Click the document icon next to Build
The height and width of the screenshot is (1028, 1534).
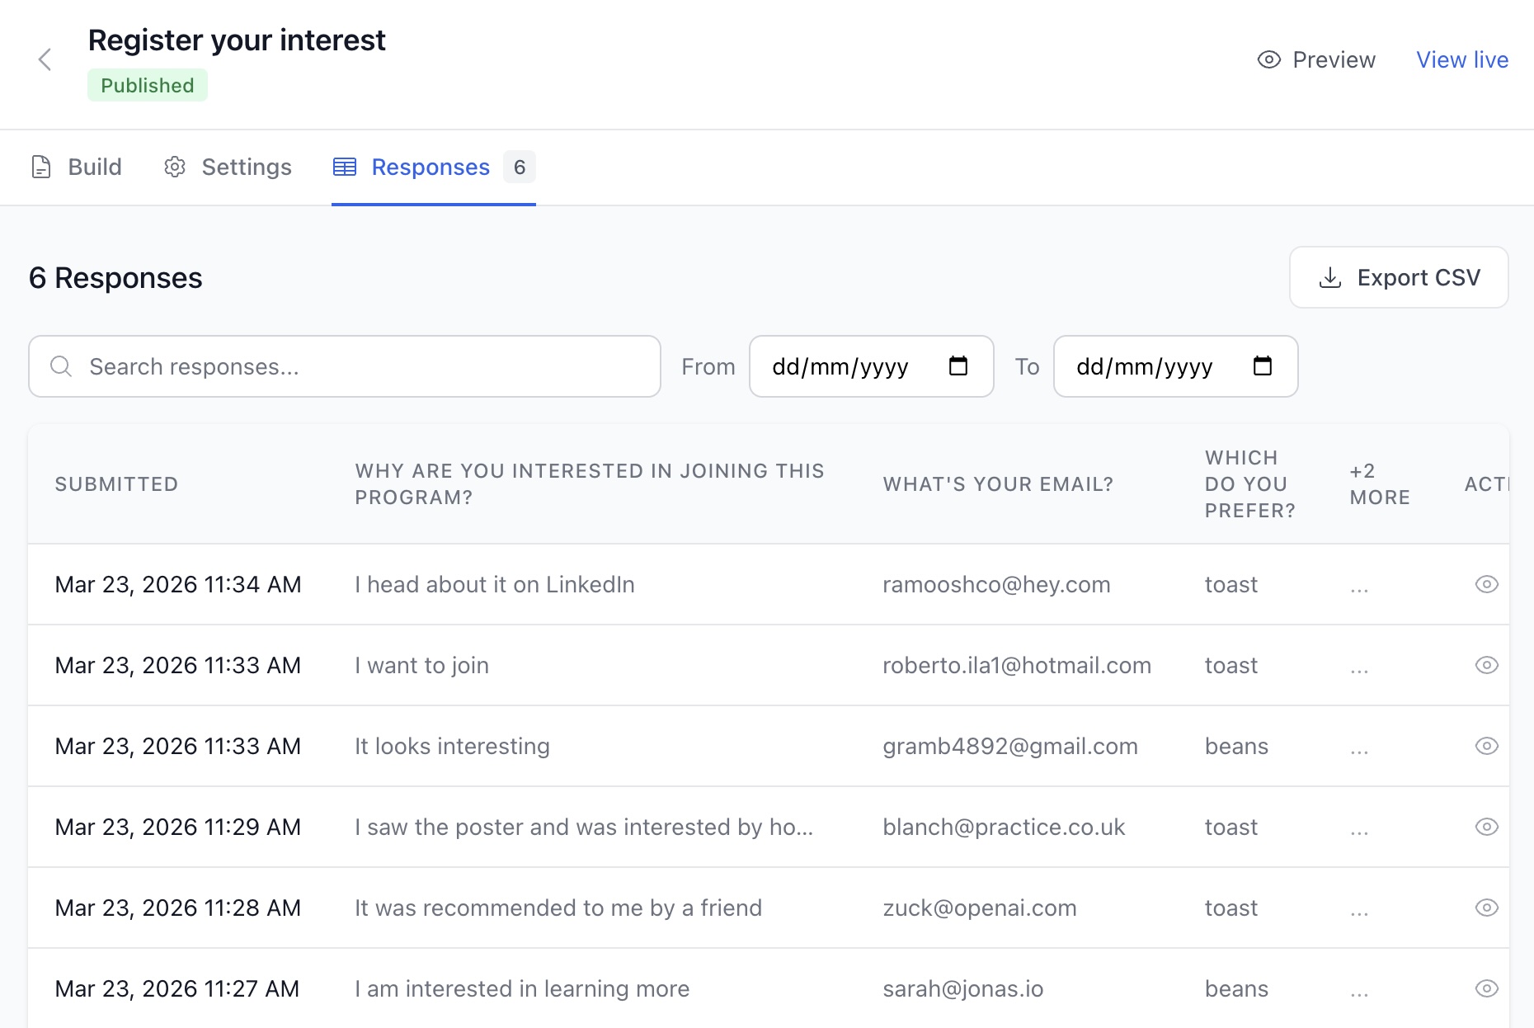[42, 167]
